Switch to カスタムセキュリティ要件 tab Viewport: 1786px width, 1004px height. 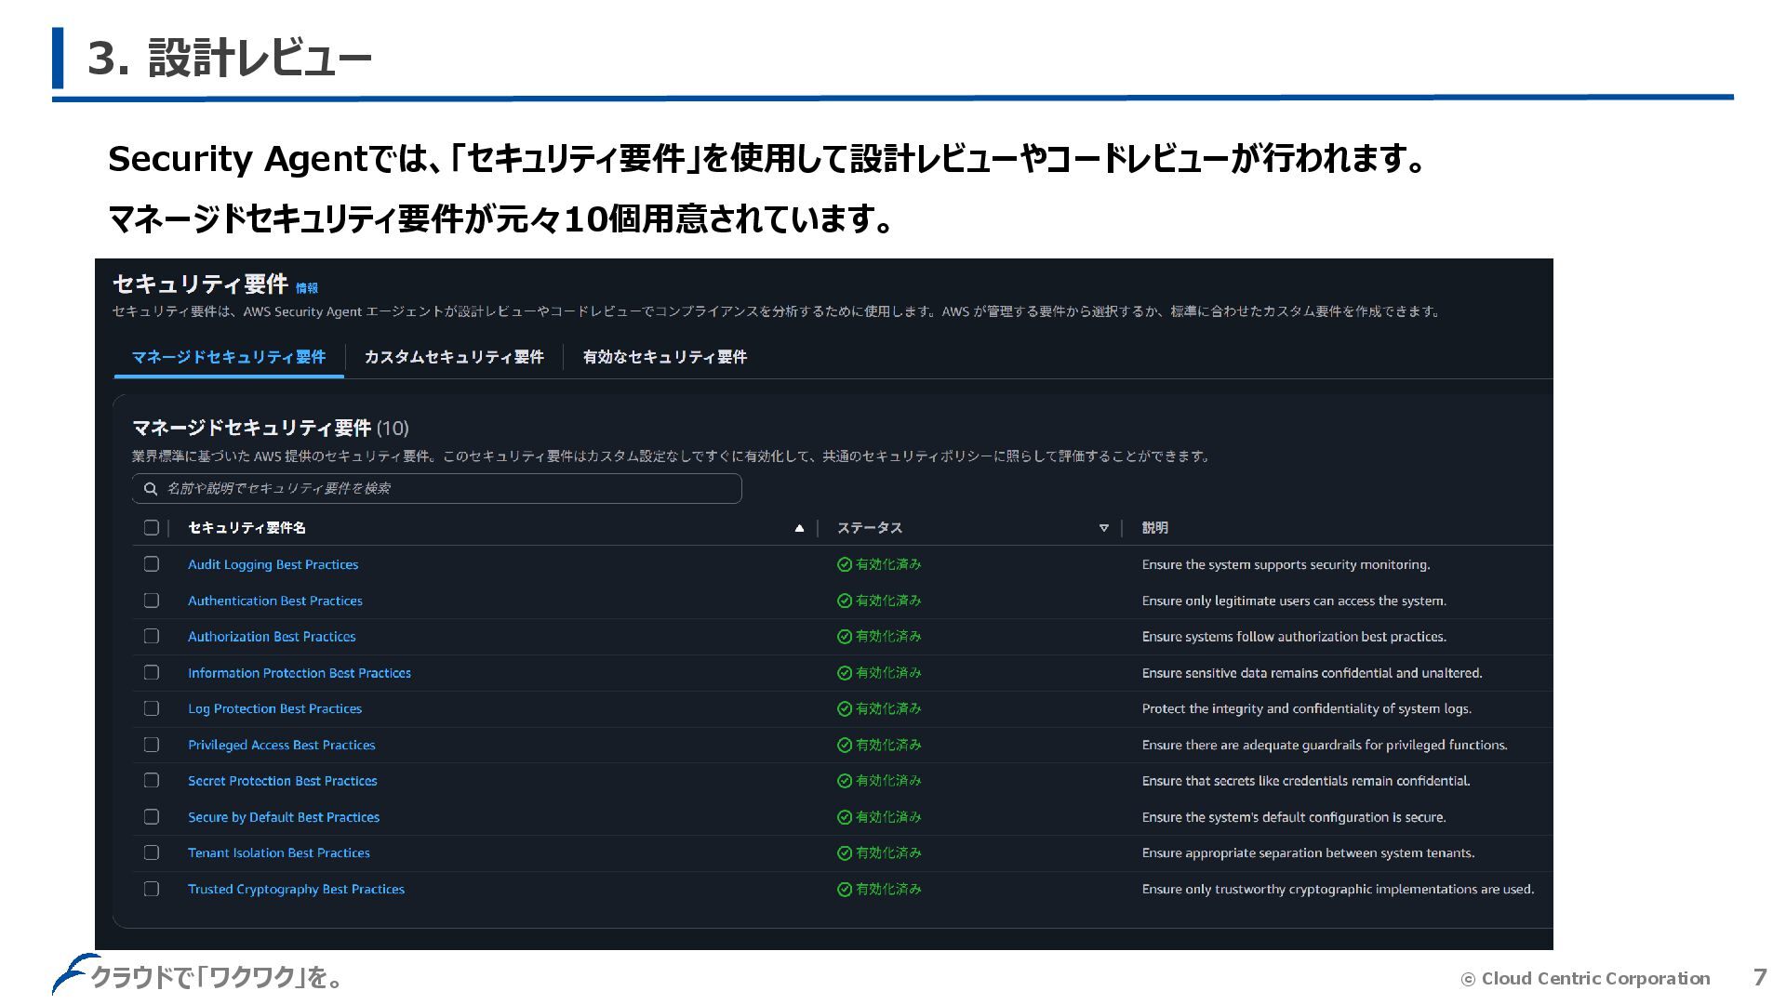[454, 357]
